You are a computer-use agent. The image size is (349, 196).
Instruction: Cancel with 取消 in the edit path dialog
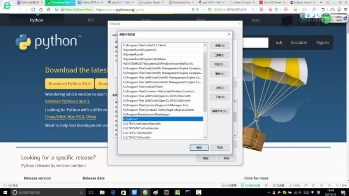[220, 147]
